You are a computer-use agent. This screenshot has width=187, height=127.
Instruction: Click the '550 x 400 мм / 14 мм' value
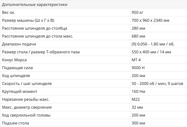pos(151,52)
